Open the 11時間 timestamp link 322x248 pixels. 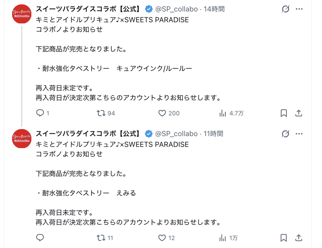click(x=213, y=134)
